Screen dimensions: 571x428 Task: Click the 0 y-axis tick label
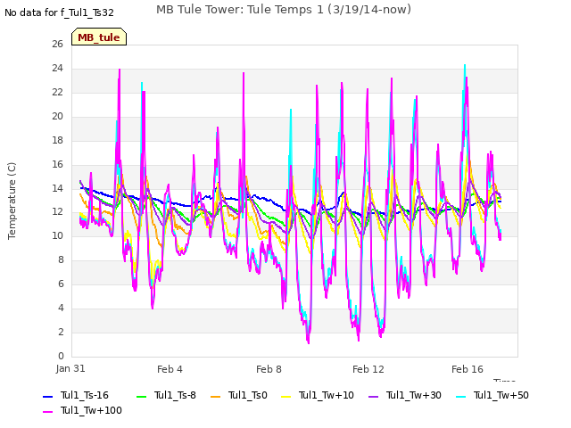pyautogui.click(x=61, y=356)
